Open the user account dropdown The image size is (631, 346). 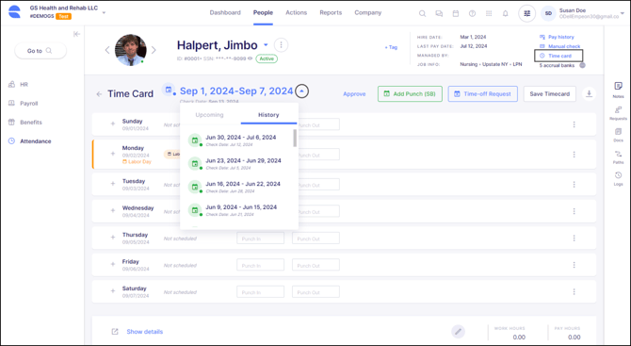pyautogui.click(x=623, y=13)
